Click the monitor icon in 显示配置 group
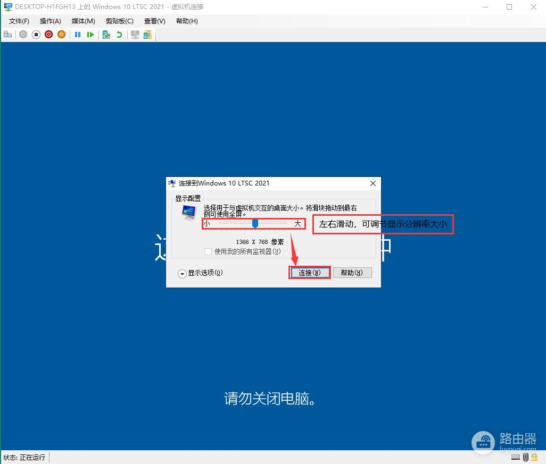 [x=189, y=212]
